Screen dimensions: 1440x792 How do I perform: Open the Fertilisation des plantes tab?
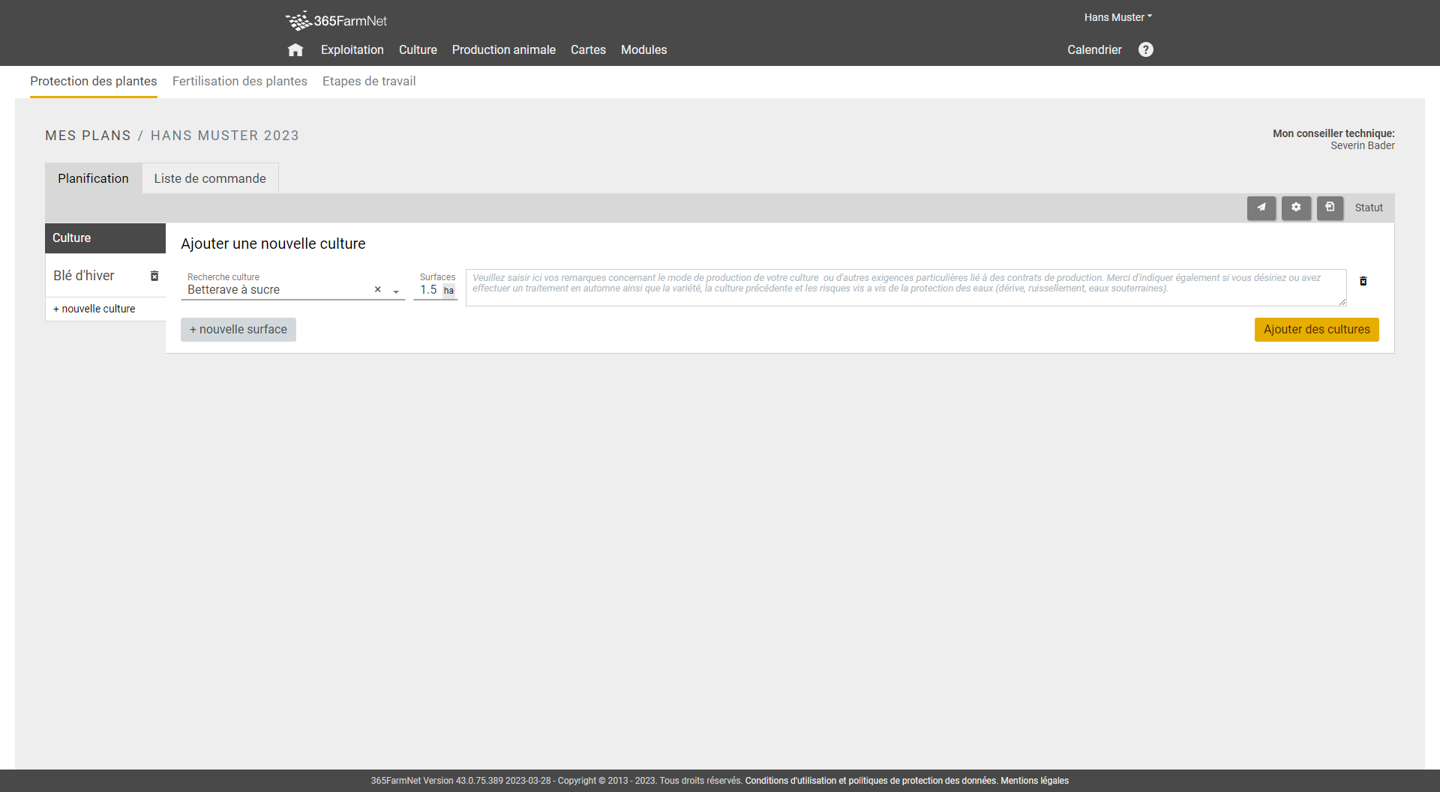pyautogui.click(x=239, y=81)
